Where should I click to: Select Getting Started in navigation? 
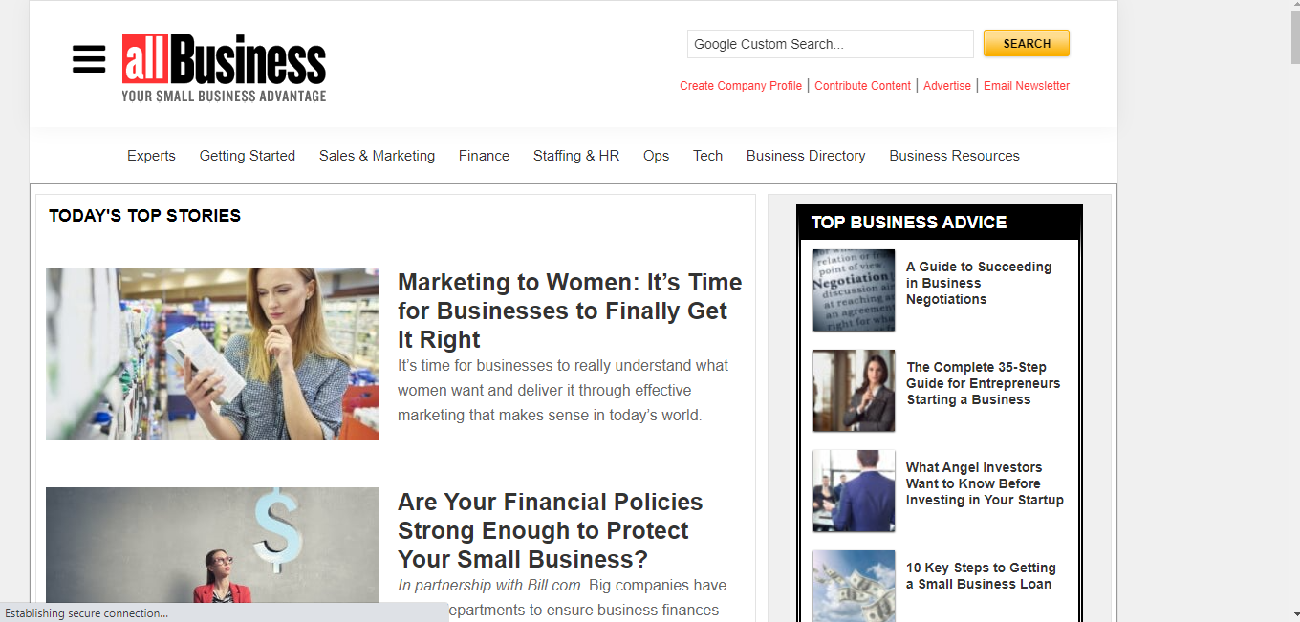point(247,156)
